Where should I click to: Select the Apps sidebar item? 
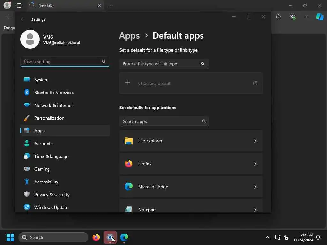tap(65, 130)
